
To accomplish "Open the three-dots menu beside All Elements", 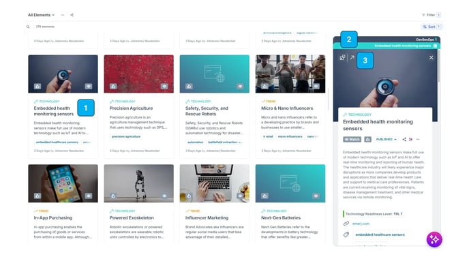I will [63, 15].
